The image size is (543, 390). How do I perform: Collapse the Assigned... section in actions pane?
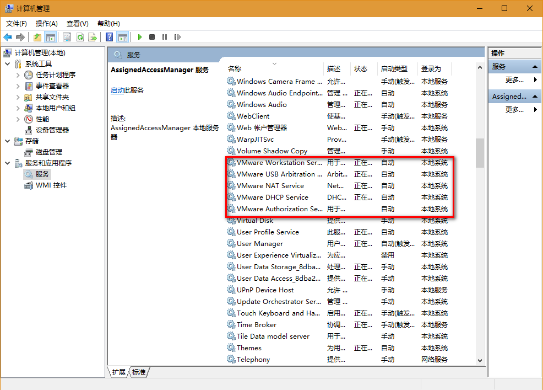(x=535, y=97)
